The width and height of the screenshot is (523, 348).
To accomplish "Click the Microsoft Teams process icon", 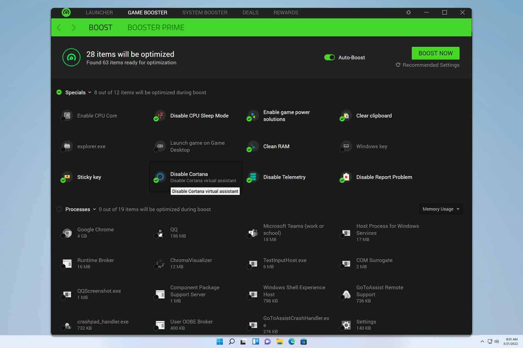I will click(x=253, y=233).
